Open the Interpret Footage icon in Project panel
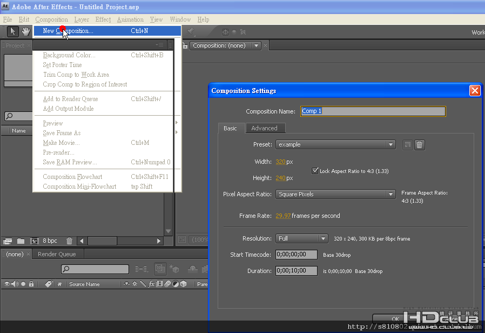Image resolution: width=485 pixels, height=333 pixels. click(8, 241)
